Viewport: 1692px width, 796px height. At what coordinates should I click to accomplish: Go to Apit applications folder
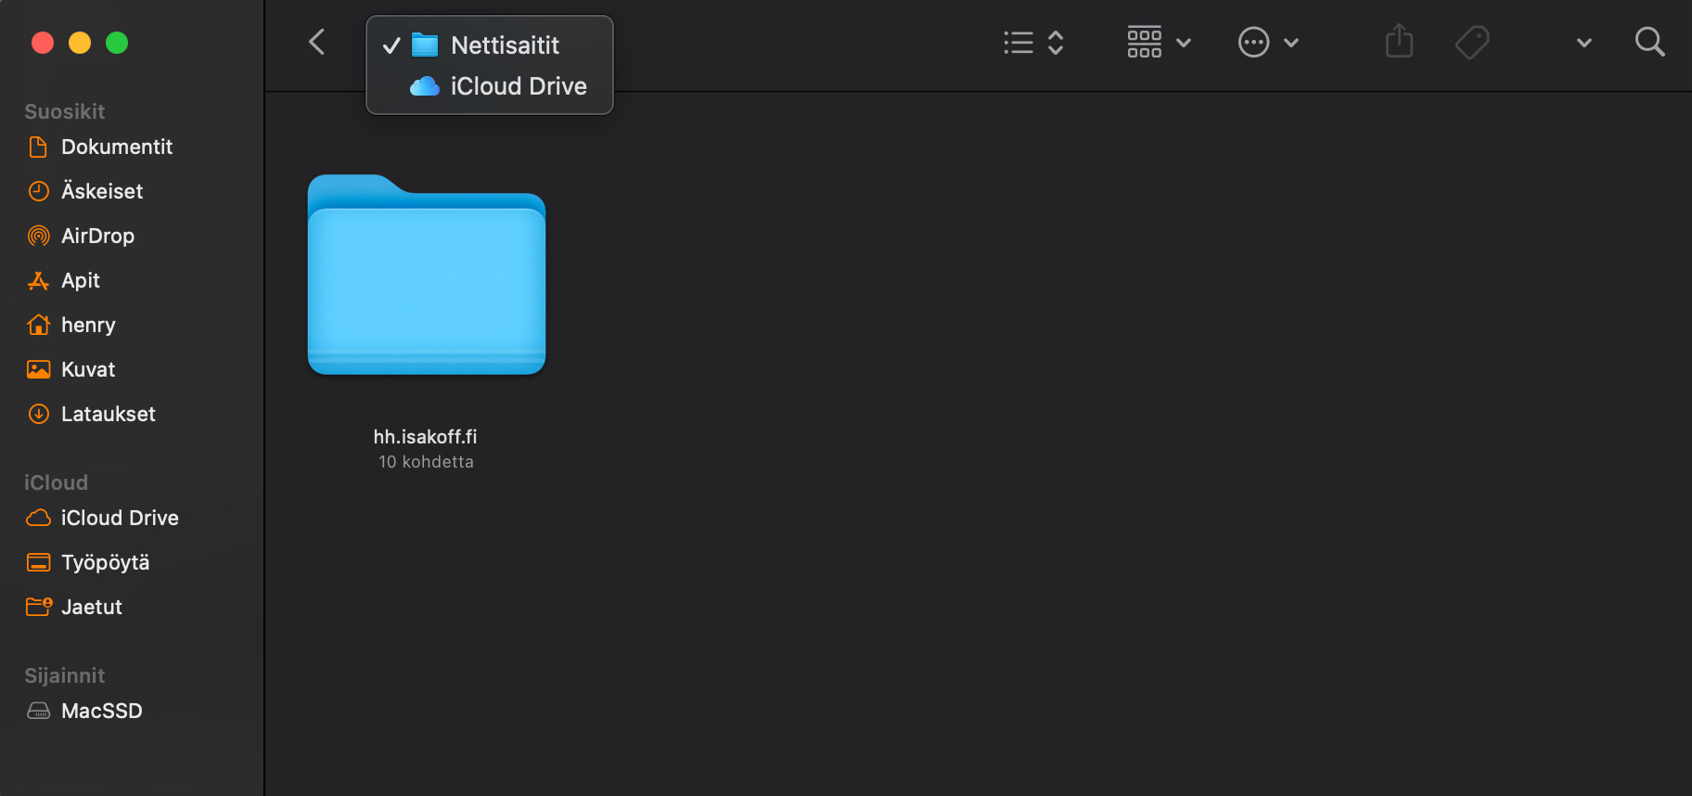pos(81,280)
